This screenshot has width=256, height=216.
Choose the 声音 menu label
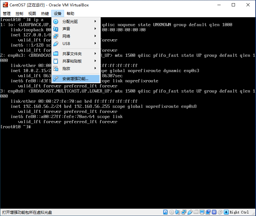[x=66, y=29]
